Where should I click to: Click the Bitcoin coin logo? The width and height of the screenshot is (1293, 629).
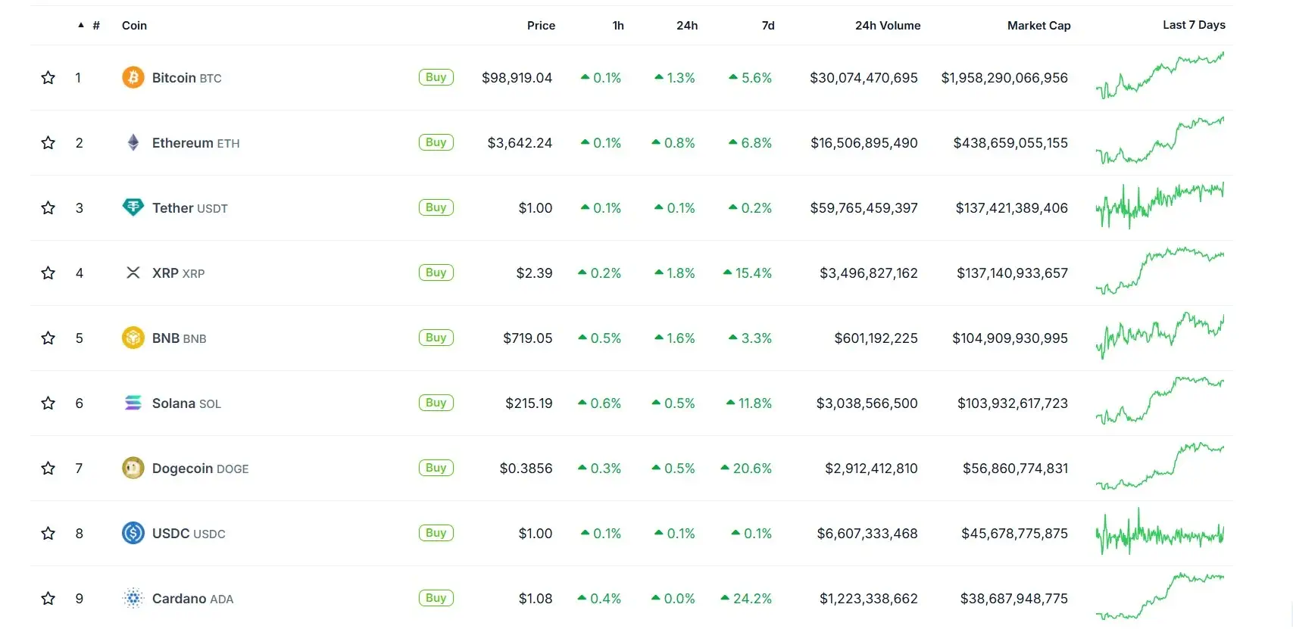pyautogui.click(x=133, y=77)
